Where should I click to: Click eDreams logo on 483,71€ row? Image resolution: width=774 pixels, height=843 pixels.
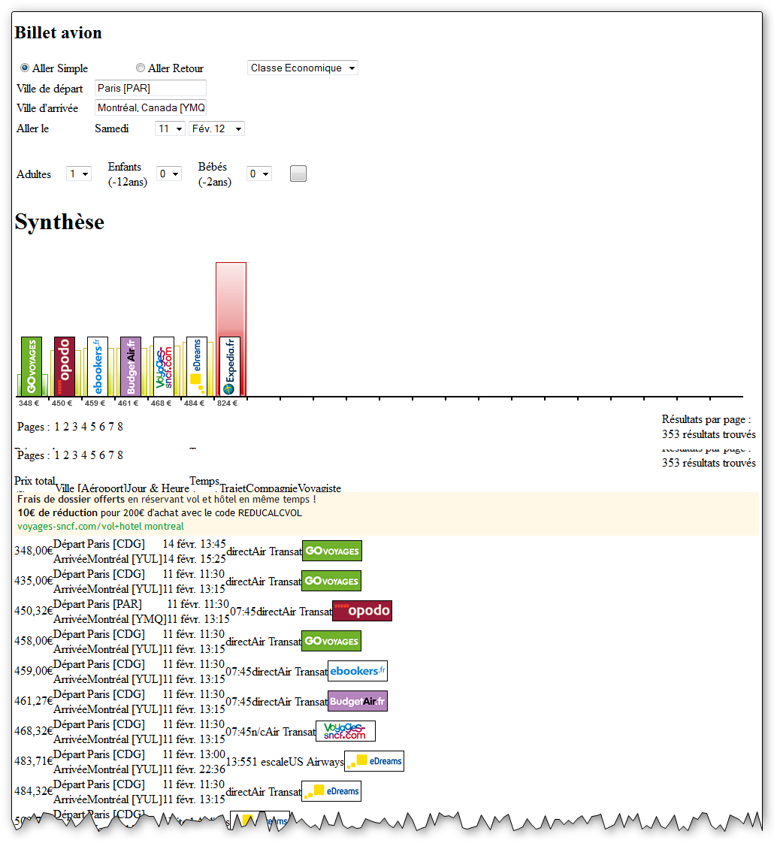pyautogui.click(x=374, y=761)
